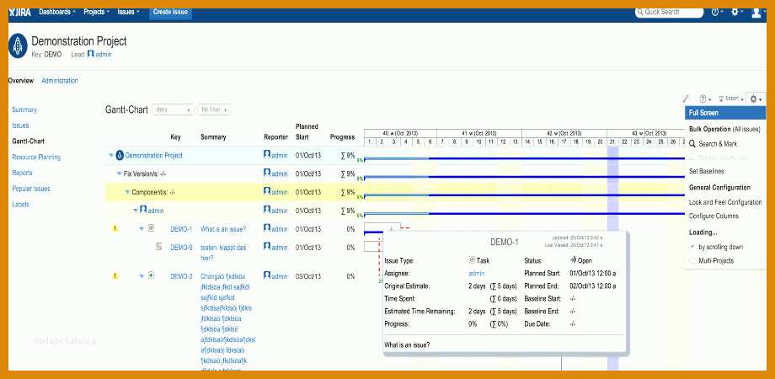Image resolution: width=775 pixels, height=379 pixels.
Task: Open Resource Planning in the sidebar
Action: 36,157
